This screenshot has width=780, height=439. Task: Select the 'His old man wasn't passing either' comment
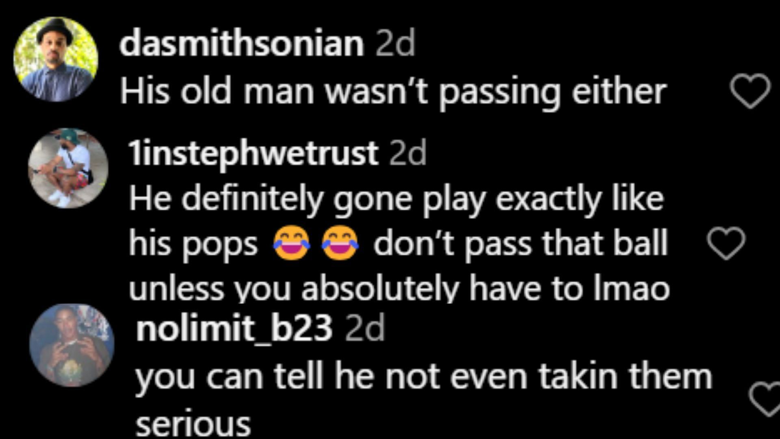click(393, 93)
